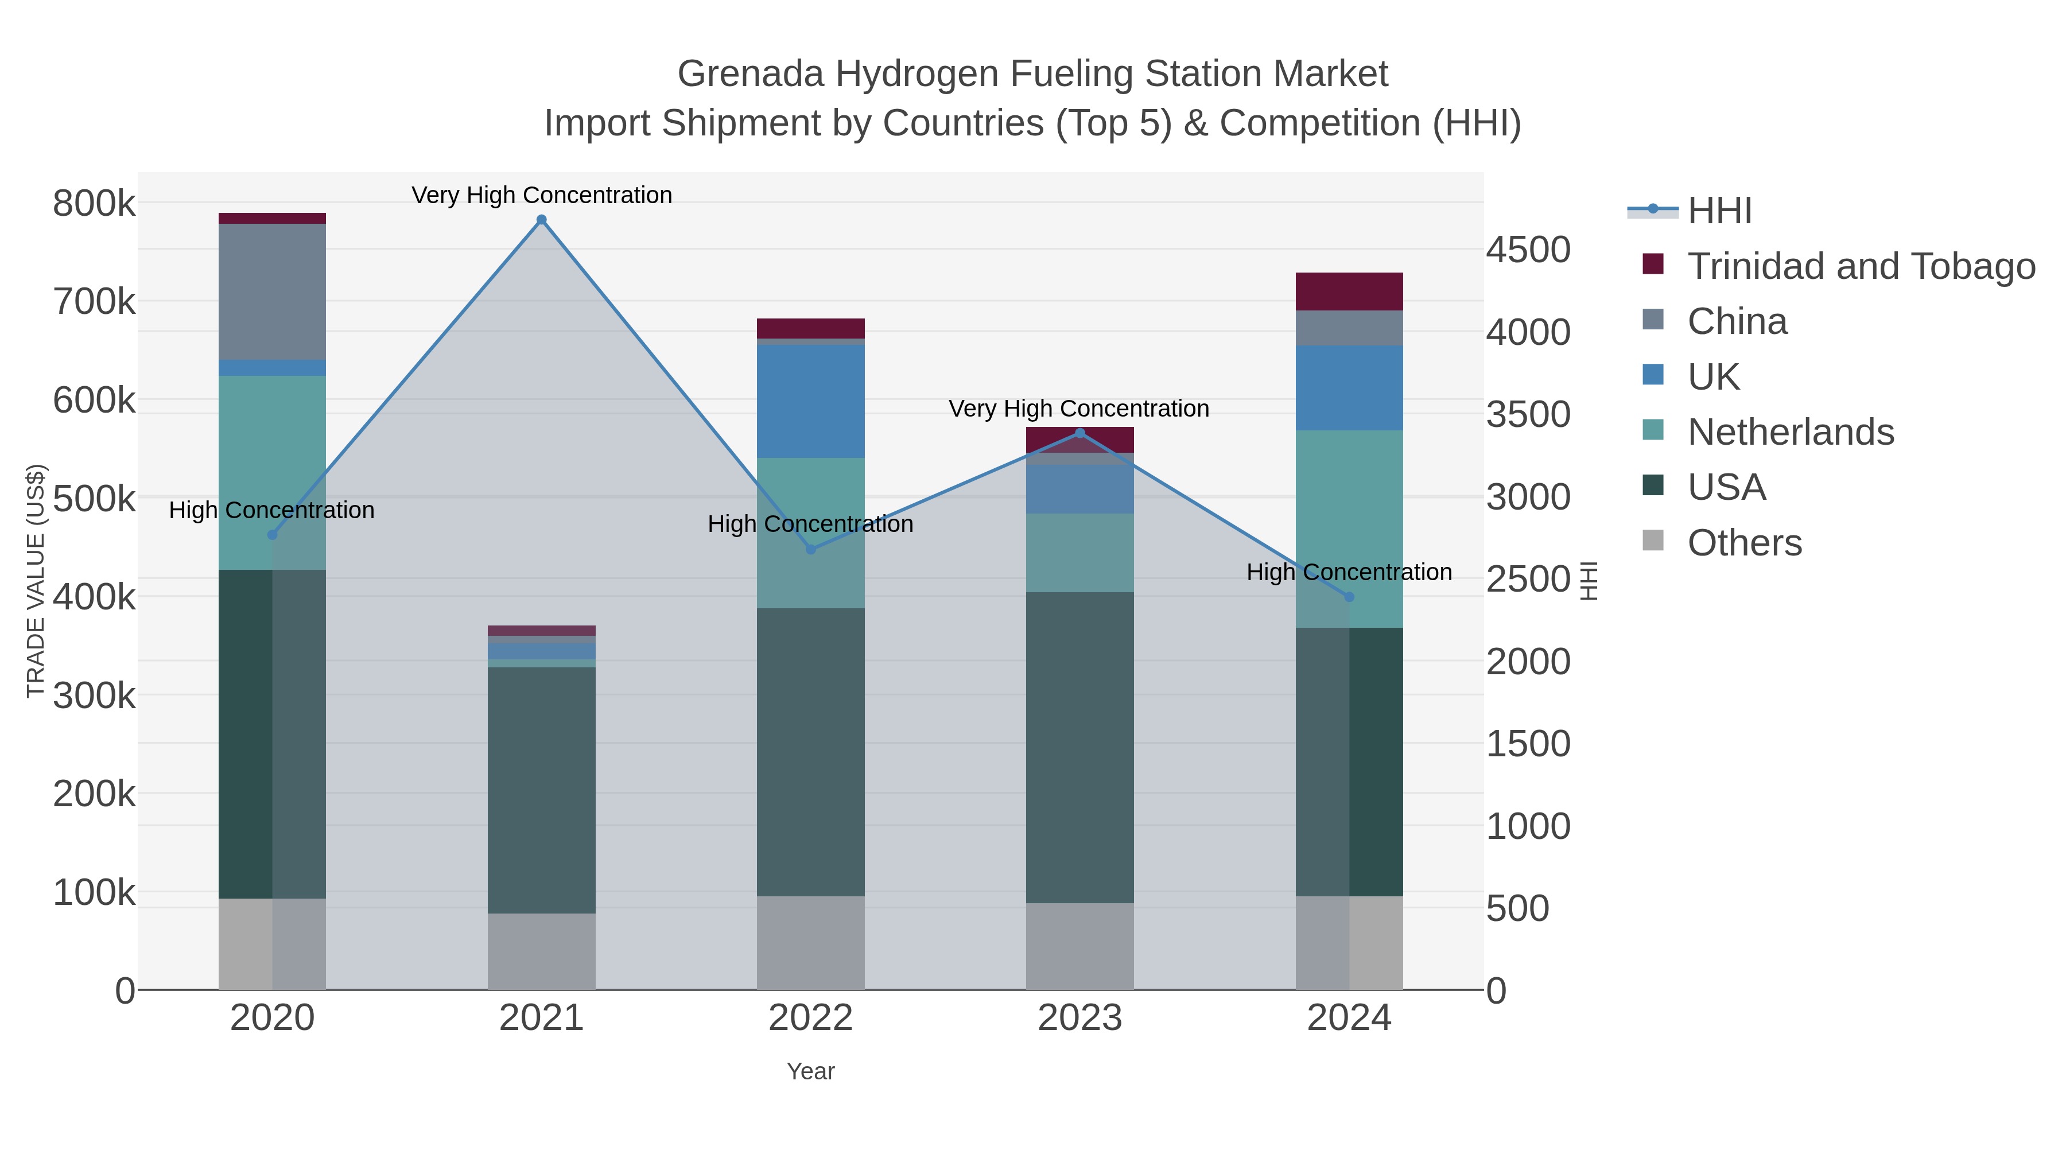Select the 2020 HHI data point
2066x1162 pixels.
tap(272, 535)
